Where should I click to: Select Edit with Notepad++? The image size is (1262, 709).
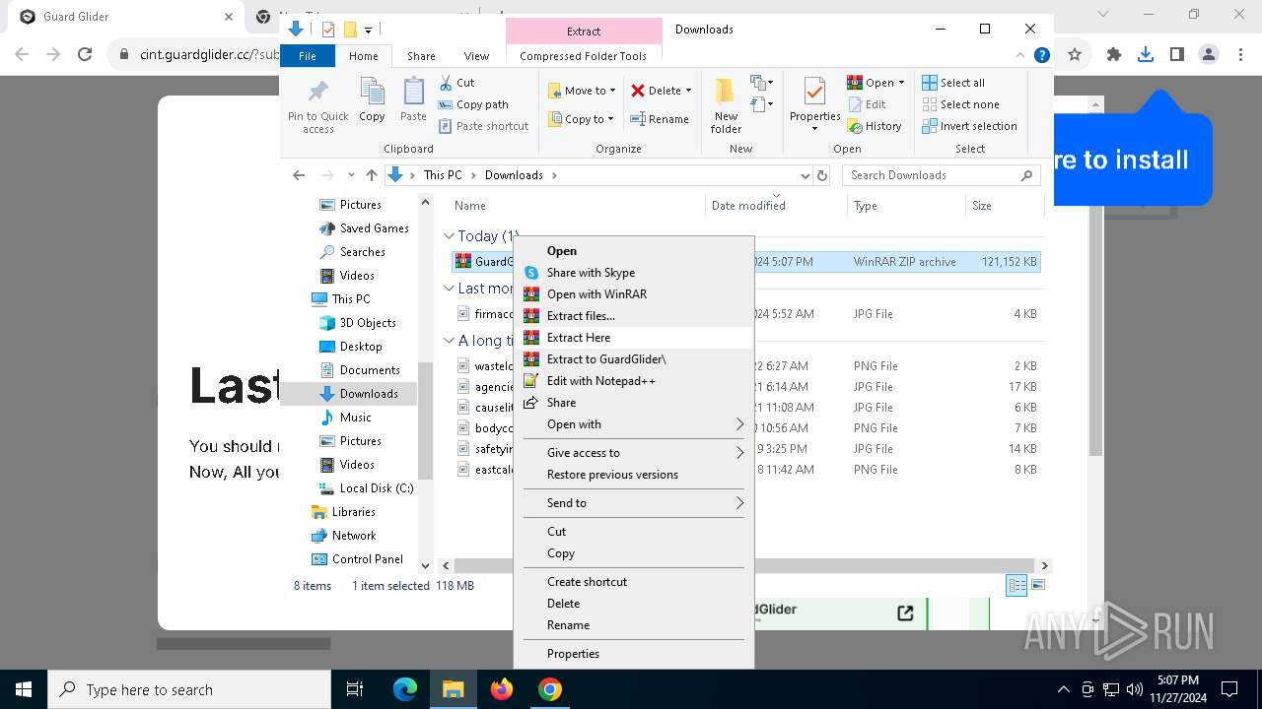point(634,381)
